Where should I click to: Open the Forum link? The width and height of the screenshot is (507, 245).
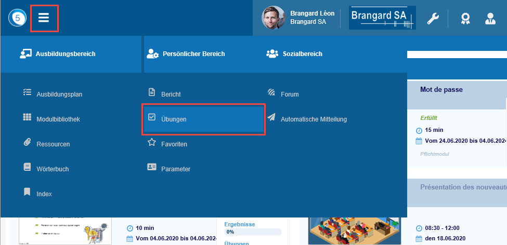pos(289,94)
